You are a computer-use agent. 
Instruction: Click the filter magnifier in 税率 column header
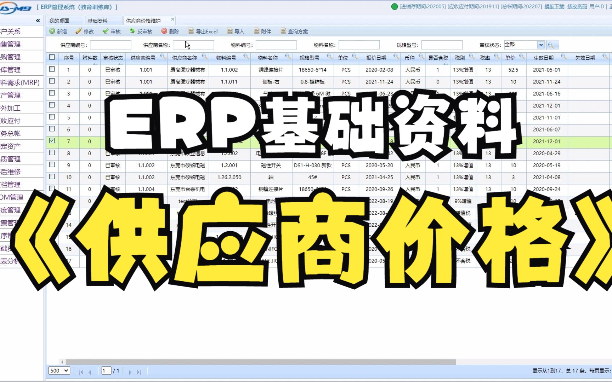(x=497, y=57)
